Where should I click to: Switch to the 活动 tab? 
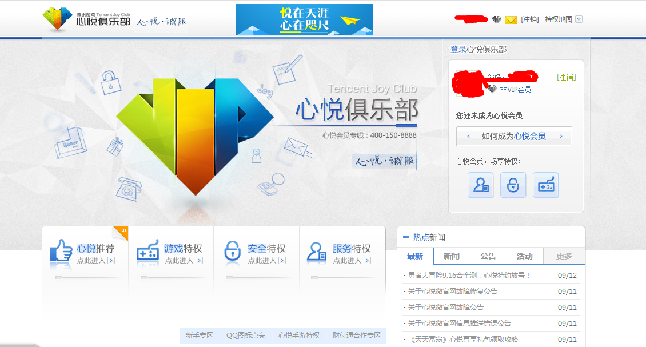coord(525,256)
